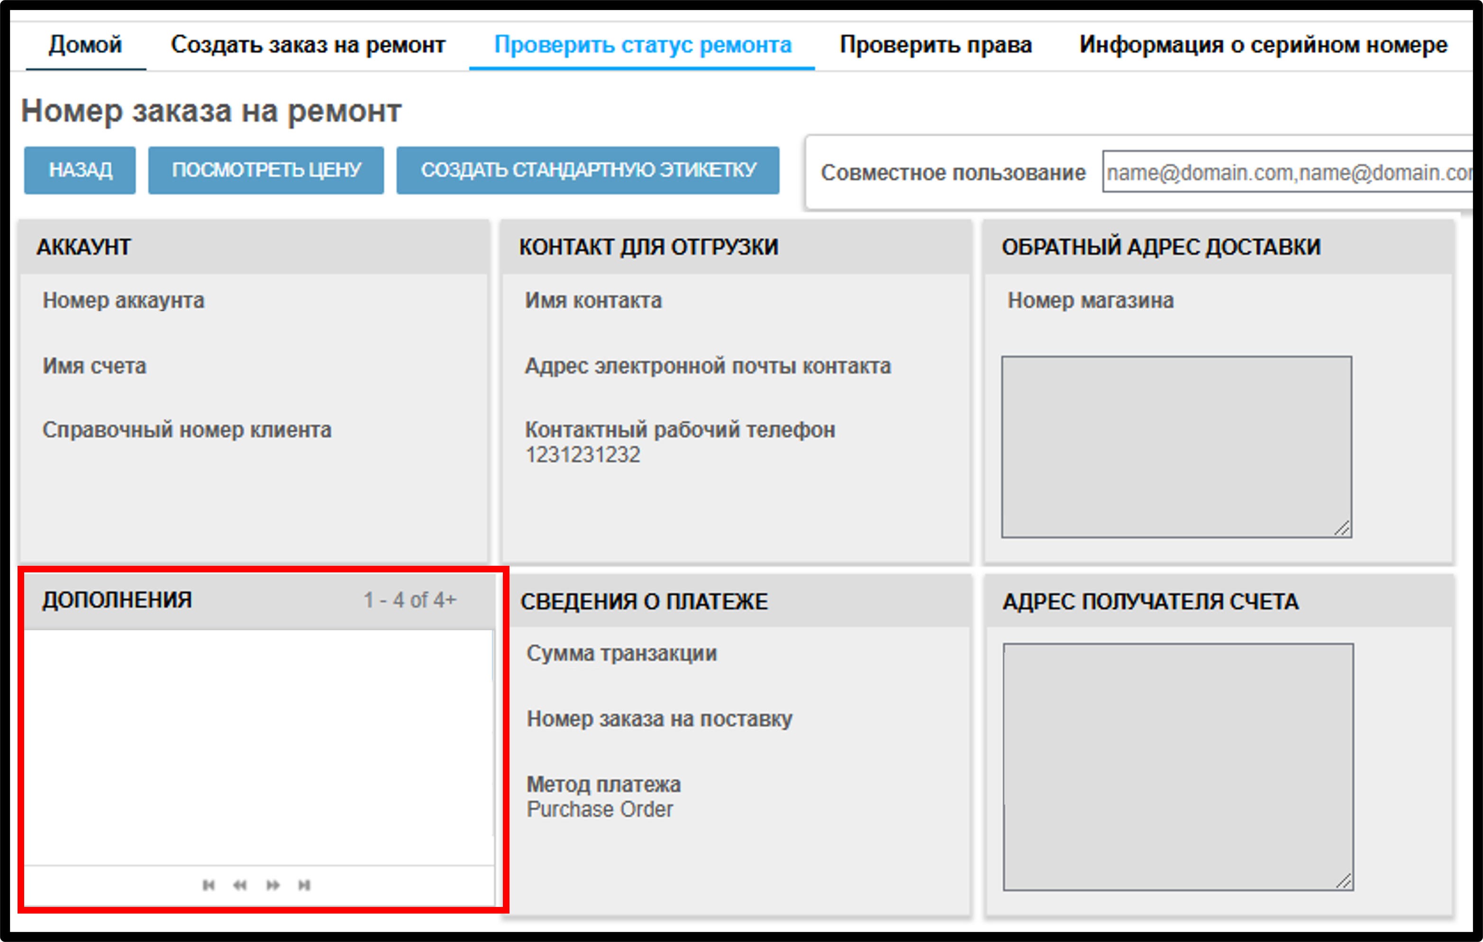This screenshot has height=942, width=1483.
Task: Click Справочный номер клиента label
Action: point(187,430)
